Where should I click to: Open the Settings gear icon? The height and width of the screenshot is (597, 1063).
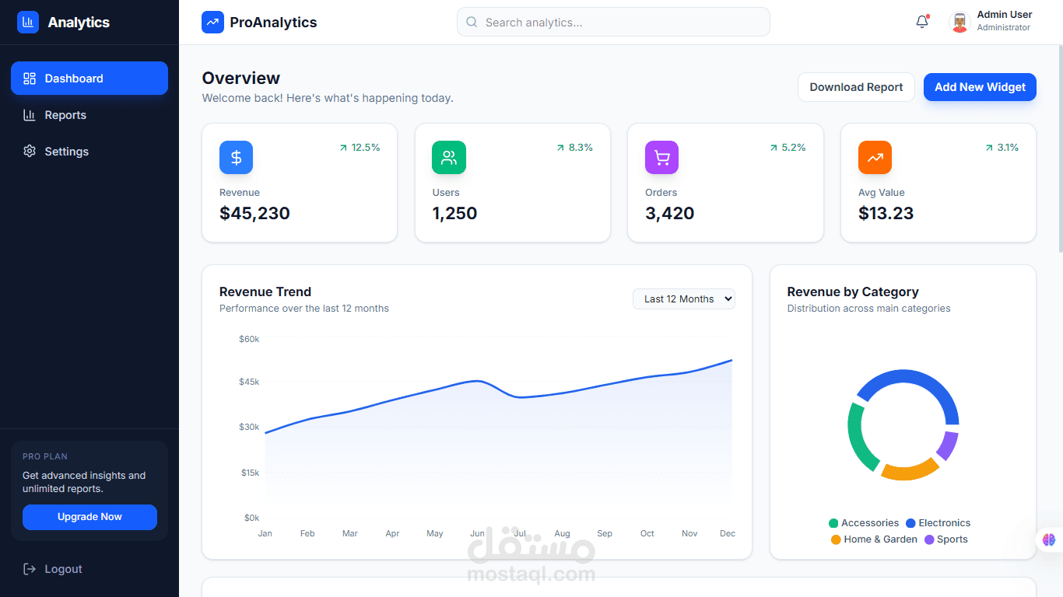point(27,151)
